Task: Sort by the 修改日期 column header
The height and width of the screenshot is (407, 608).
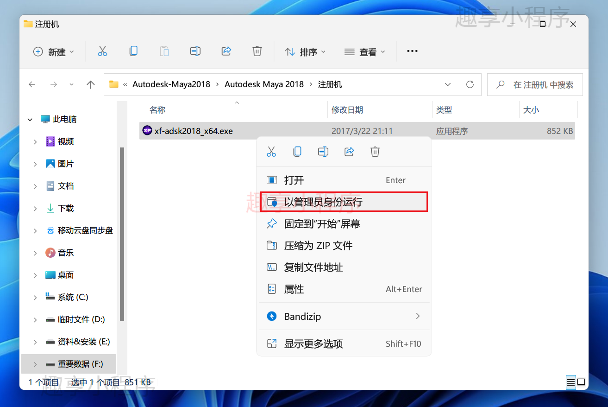Action: 347,110
